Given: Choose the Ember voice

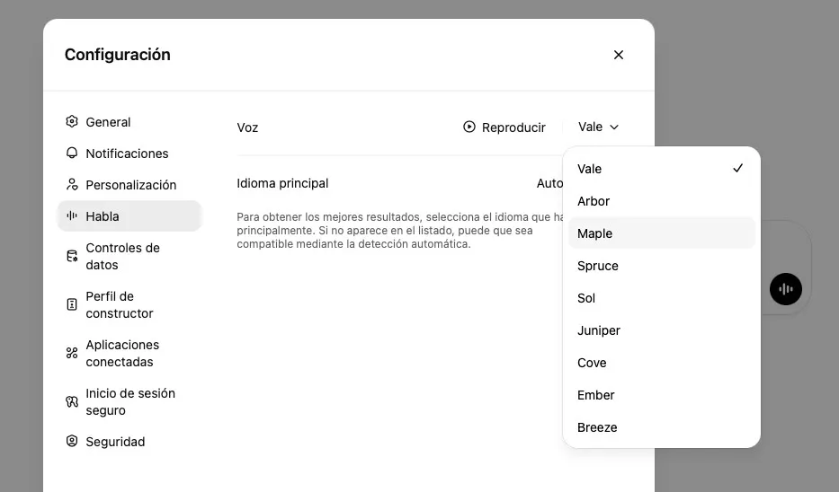Looking at the screenshot, I should coord(662,395).
